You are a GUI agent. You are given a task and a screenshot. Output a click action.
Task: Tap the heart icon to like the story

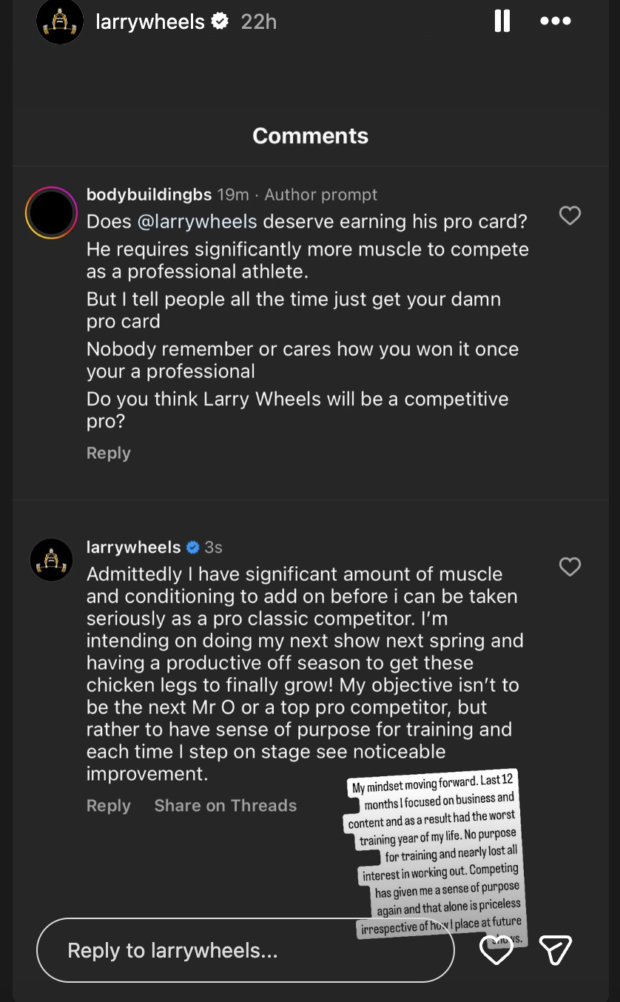496,950
